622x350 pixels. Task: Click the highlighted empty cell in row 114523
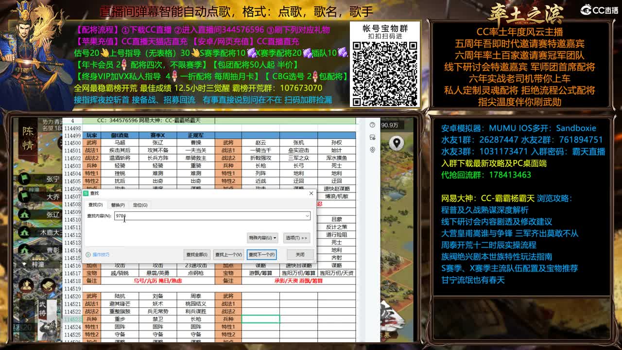click(260, 319)
